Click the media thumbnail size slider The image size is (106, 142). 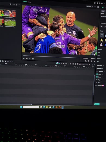point(12,4)
